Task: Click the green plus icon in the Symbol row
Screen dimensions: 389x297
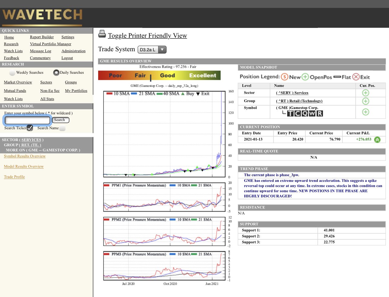Action: point(366,112)
